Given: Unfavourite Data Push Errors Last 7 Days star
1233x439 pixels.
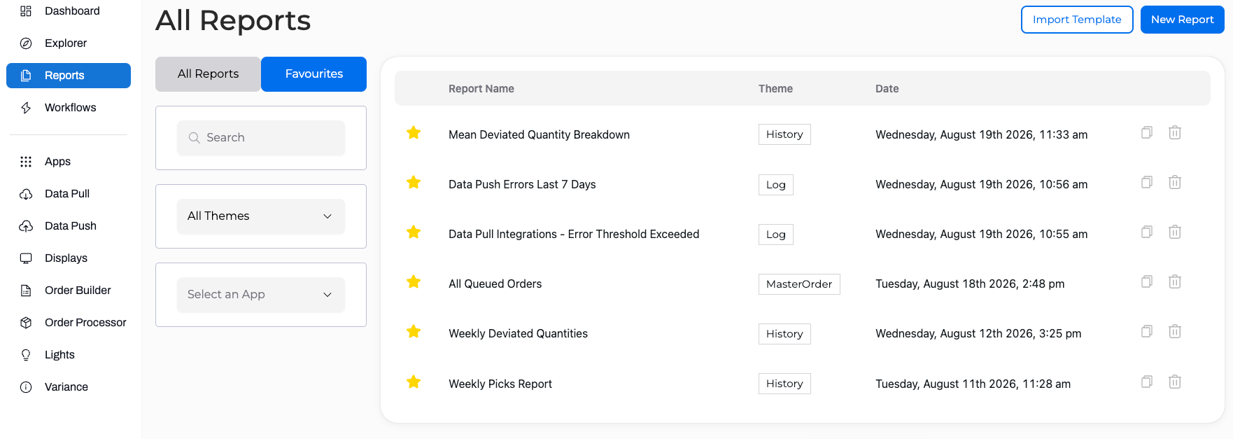Looking at the screenshot, I should pos(414,182).
